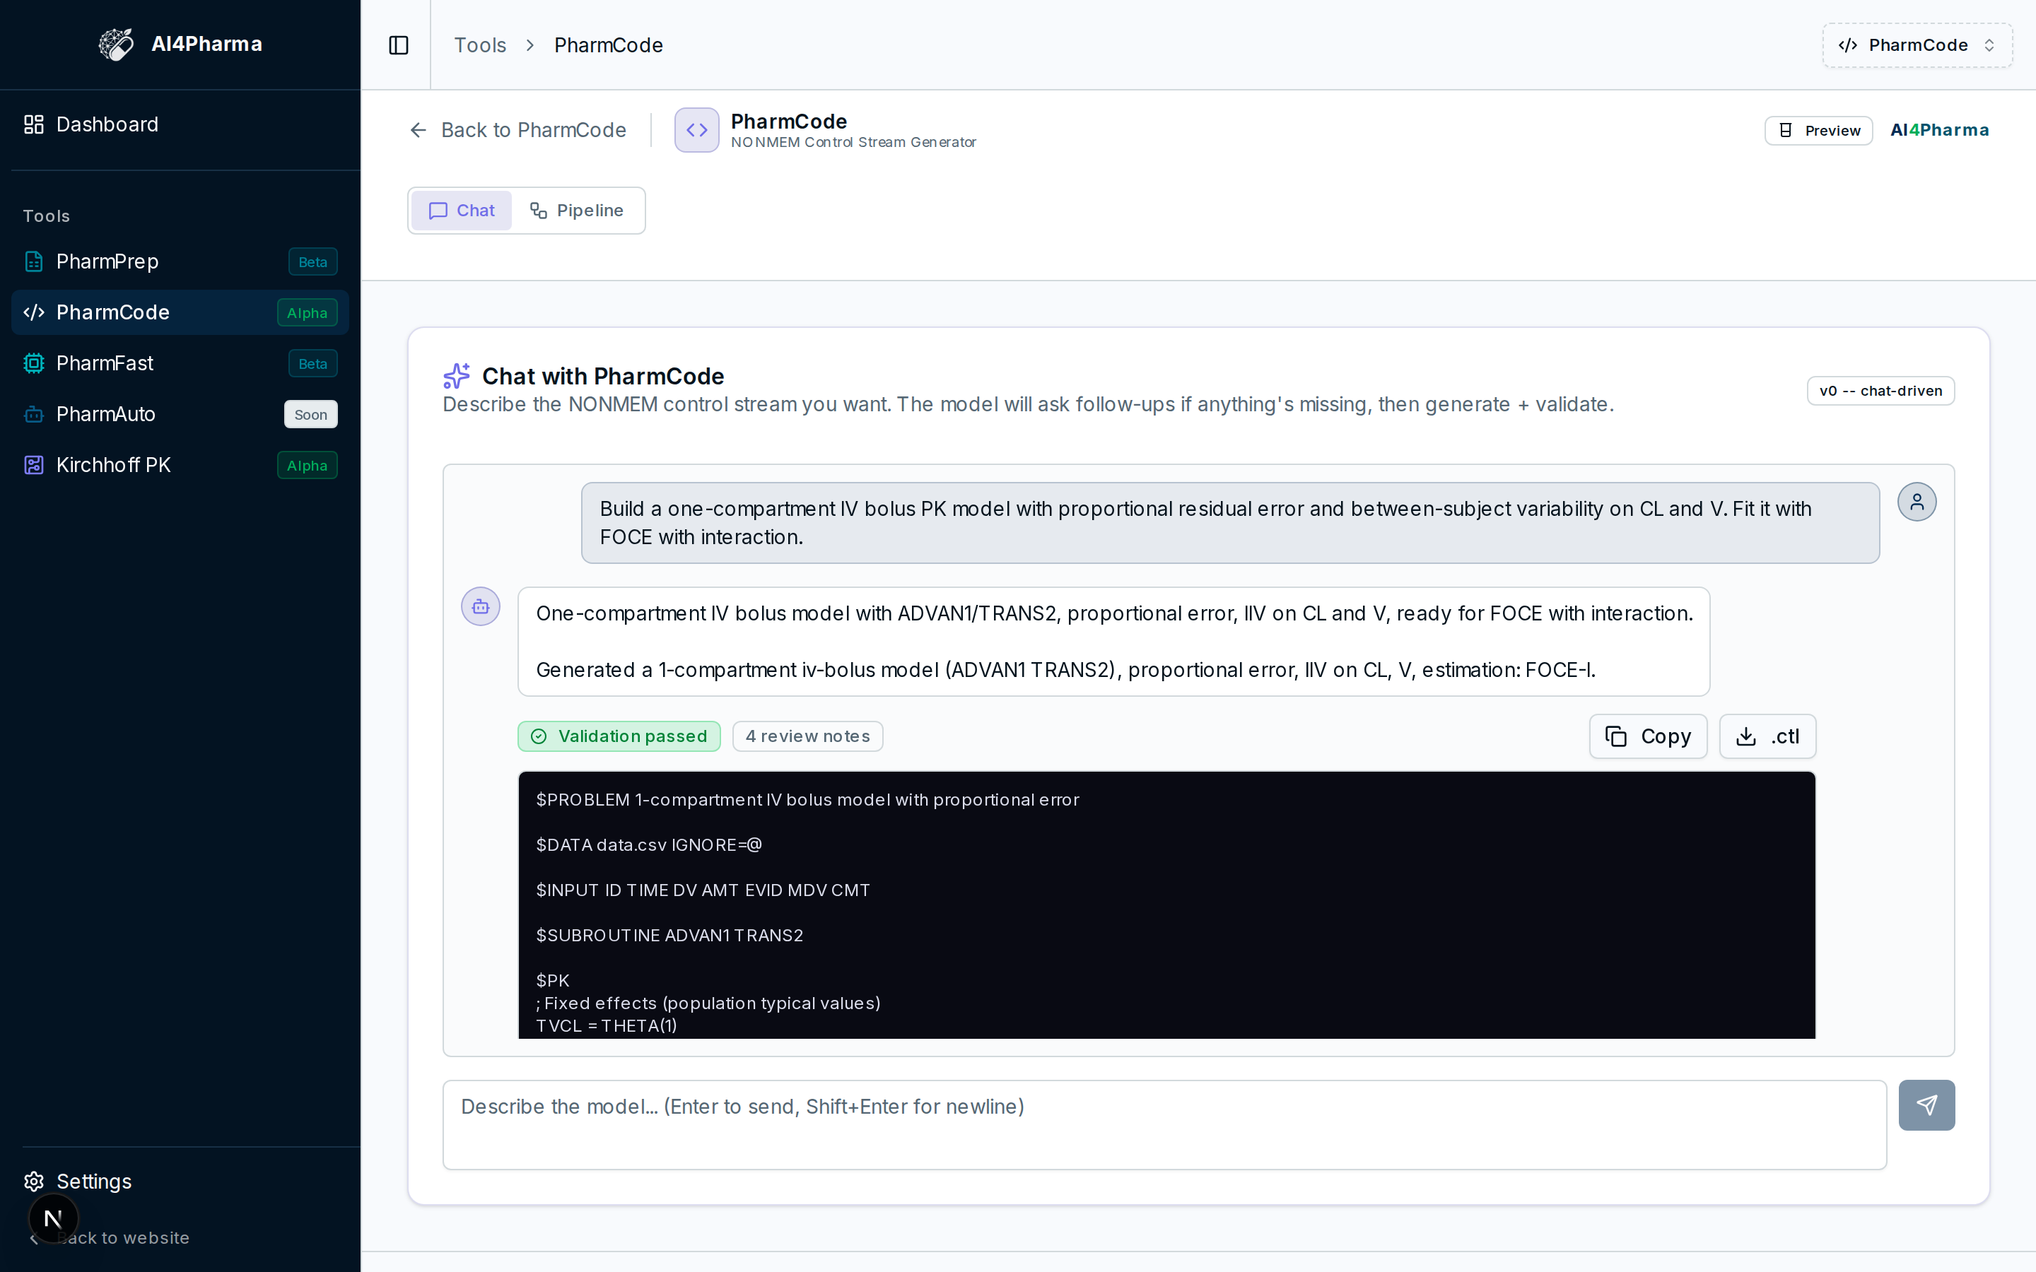
Task: Open the 4 review notes badge
Action: 807,736
